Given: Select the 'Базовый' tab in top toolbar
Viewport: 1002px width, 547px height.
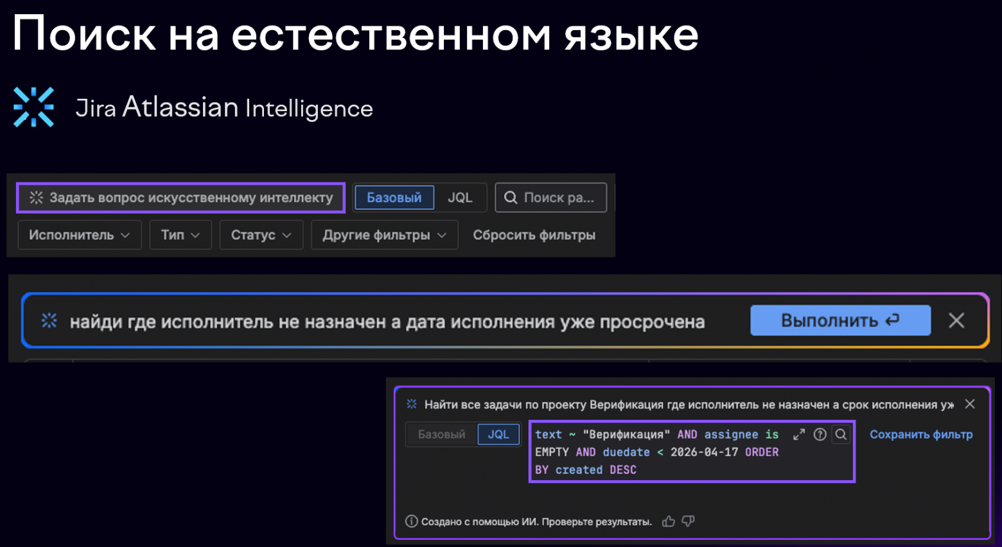Looking at the screenshot, I should coord(394,198).
